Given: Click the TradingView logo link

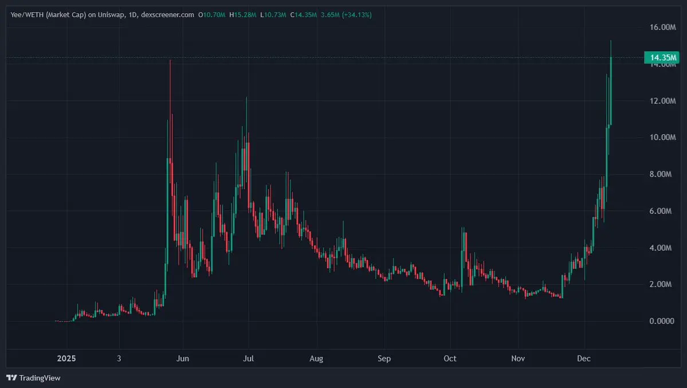Looking at the screenshot, I should tap(33, 378).
